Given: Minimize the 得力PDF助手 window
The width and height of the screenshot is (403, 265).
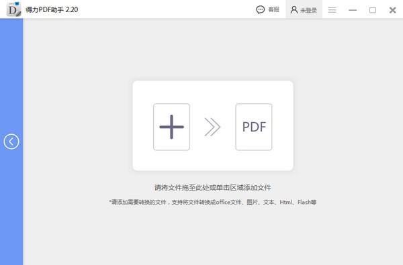Looking at the screenshot, I should pos(353,10).
